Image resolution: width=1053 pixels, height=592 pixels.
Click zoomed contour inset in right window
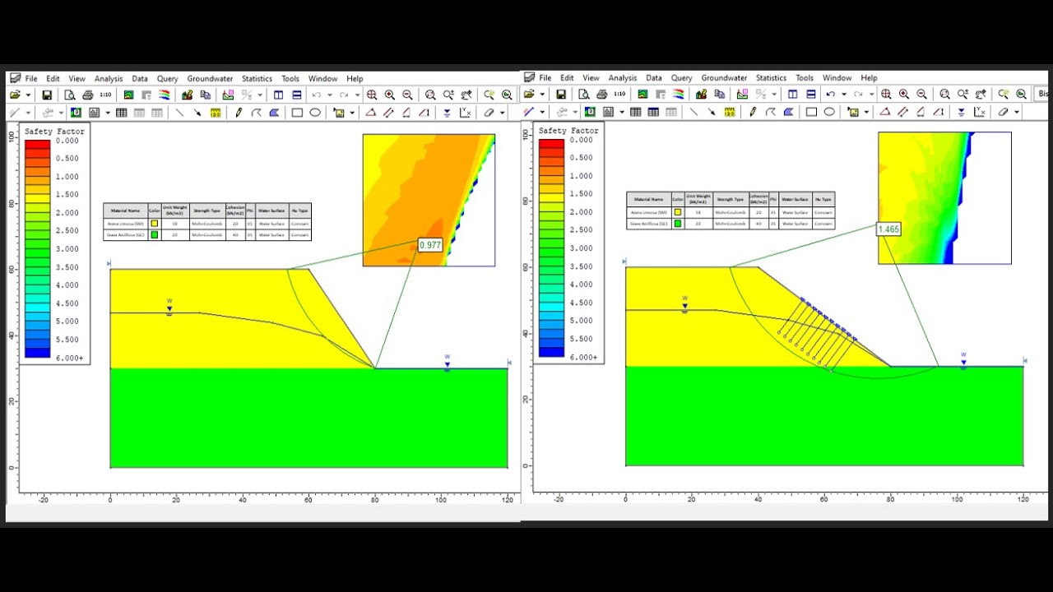pos(944,198)
